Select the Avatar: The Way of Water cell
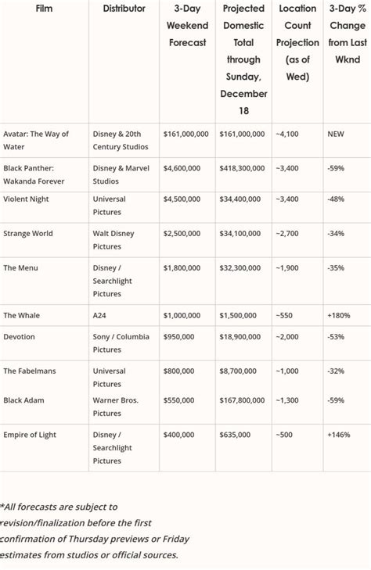The height and width of the screenshot is (570, 371). point(36,140)
